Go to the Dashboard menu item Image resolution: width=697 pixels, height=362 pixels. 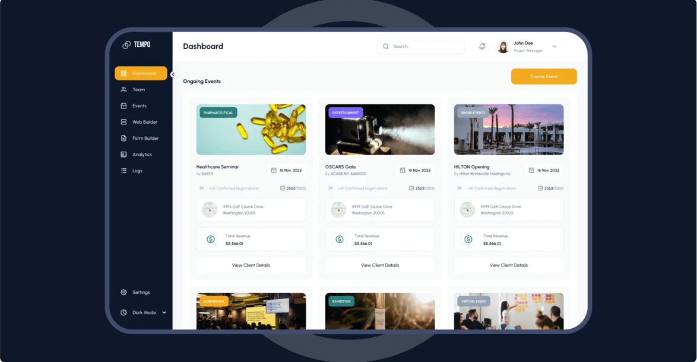pos(141,73)
